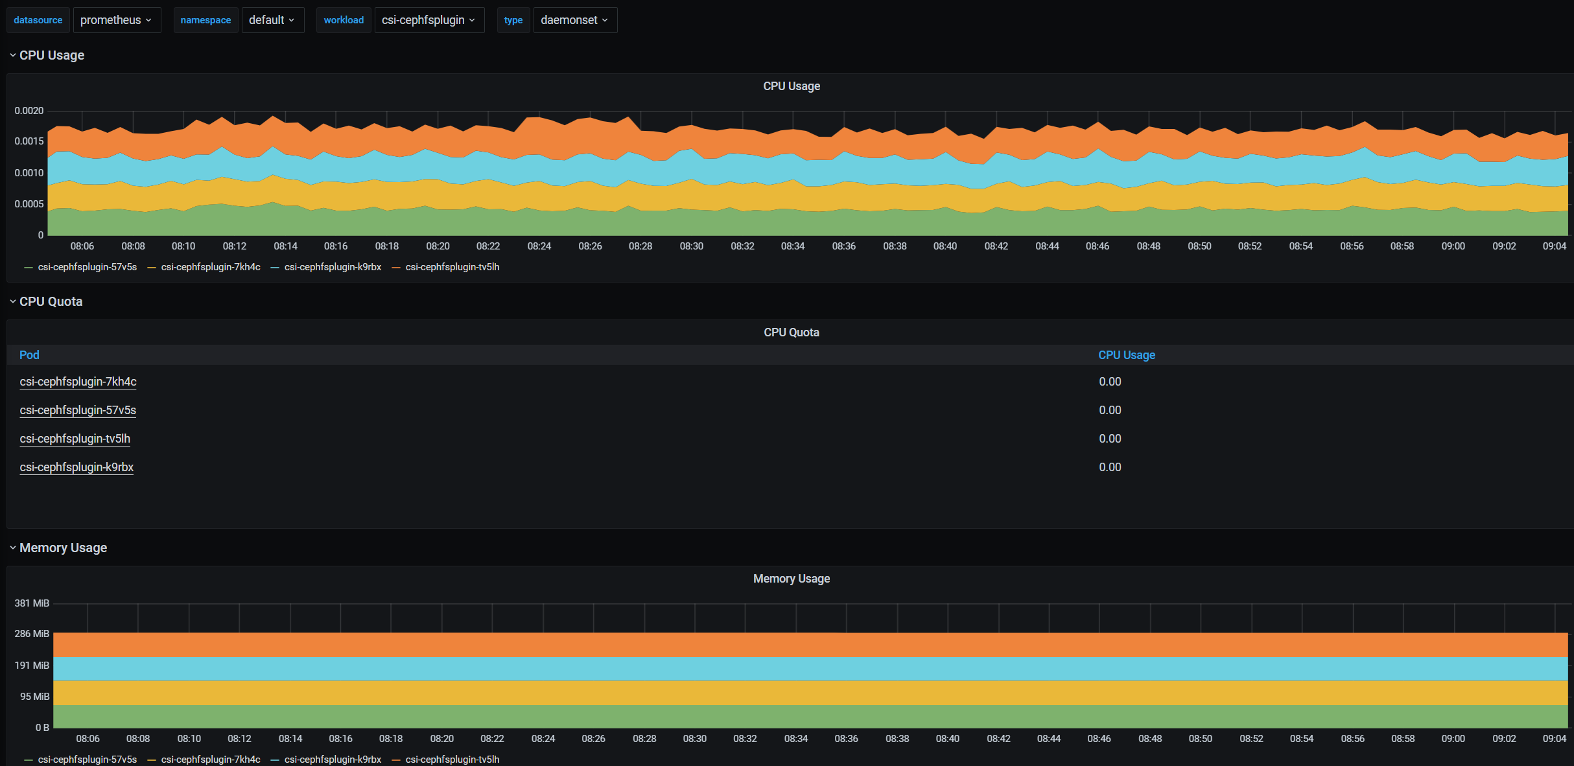Click 7kh4c yellow color swatch in Memory legend
The width and height of the screenshot is (1574, 766).
pyautogui.click(x=152, y=760)
